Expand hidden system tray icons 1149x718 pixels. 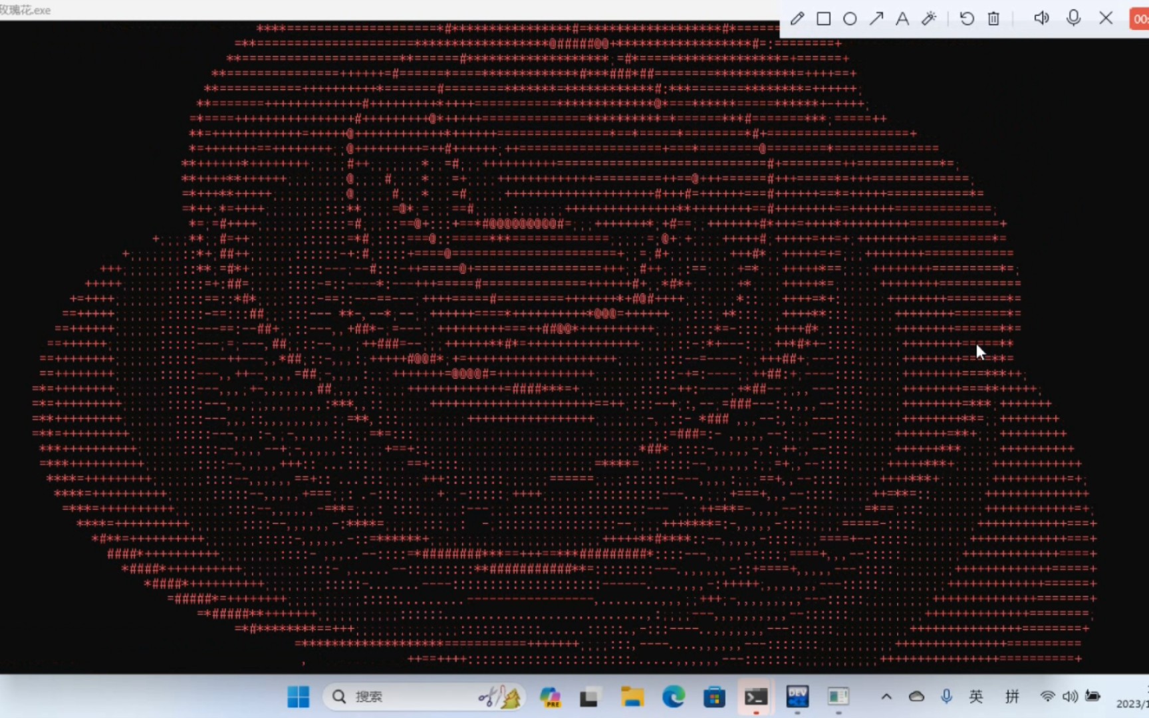pyautogui.click(x=886, y=696)
